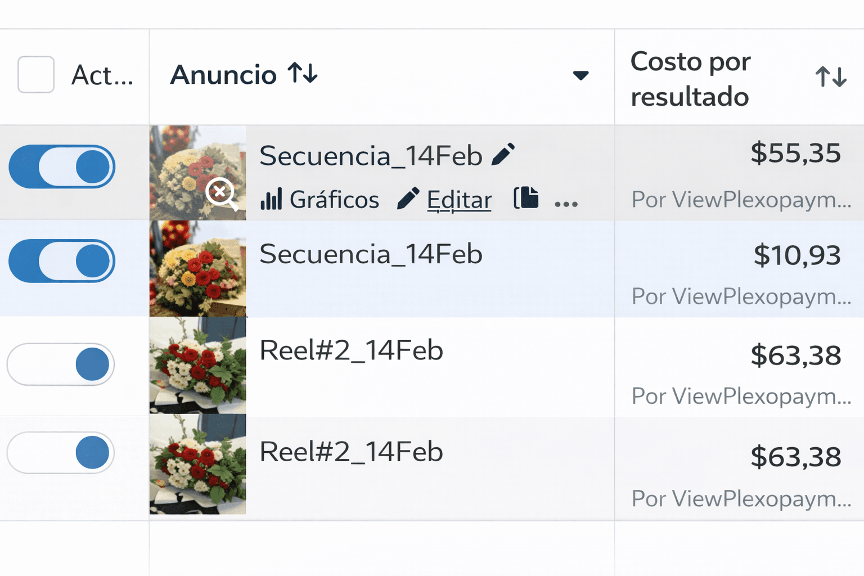Open the three-dots more options menu

pos(566,204)
